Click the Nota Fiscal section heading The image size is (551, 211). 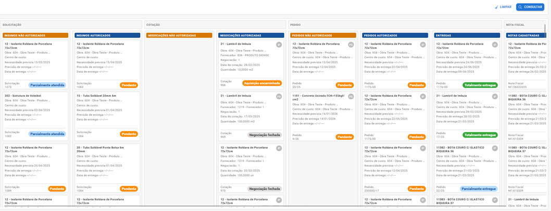tap(514, 25)
